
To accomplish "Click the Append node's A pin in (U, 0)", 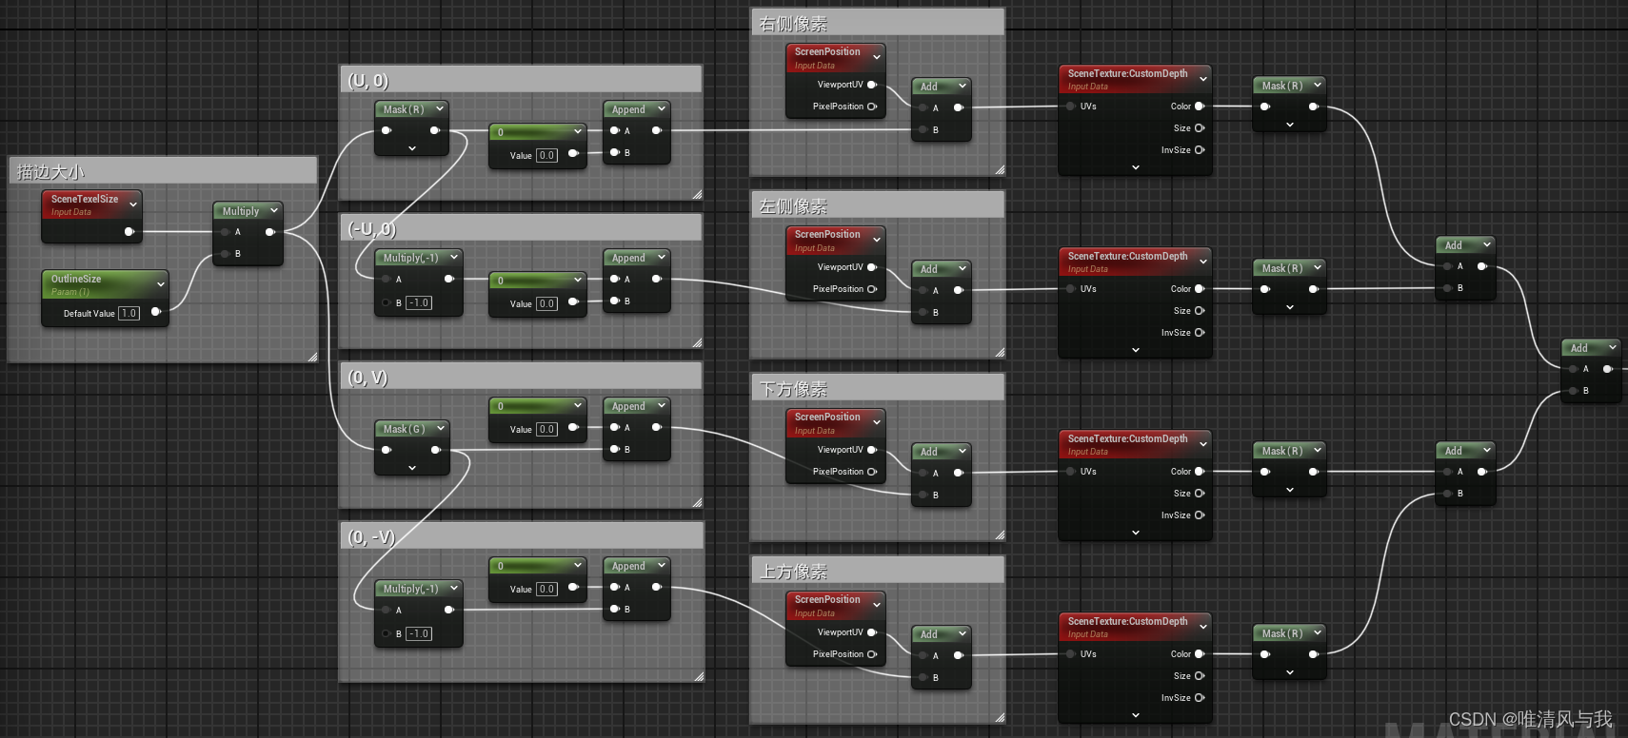I will click(615, 131).
